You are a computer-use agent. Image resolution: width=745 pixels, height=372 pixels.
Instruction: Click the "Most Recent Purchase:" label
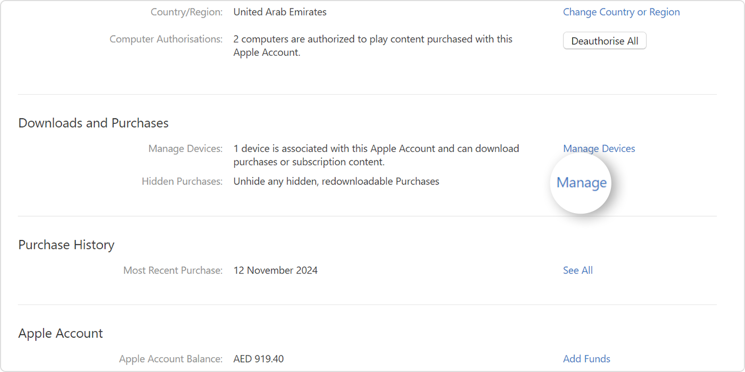pyautogui.click(x=173, y=270)
